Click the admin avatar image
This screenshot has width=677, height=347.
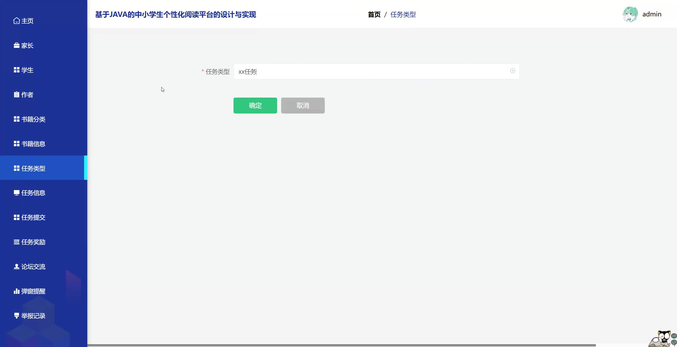pyautogui.click(x=630, y=14)
